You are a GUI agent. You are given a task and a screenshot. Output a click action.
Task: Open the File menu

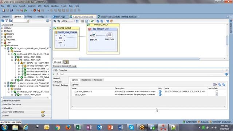click(x=3, y=6)
